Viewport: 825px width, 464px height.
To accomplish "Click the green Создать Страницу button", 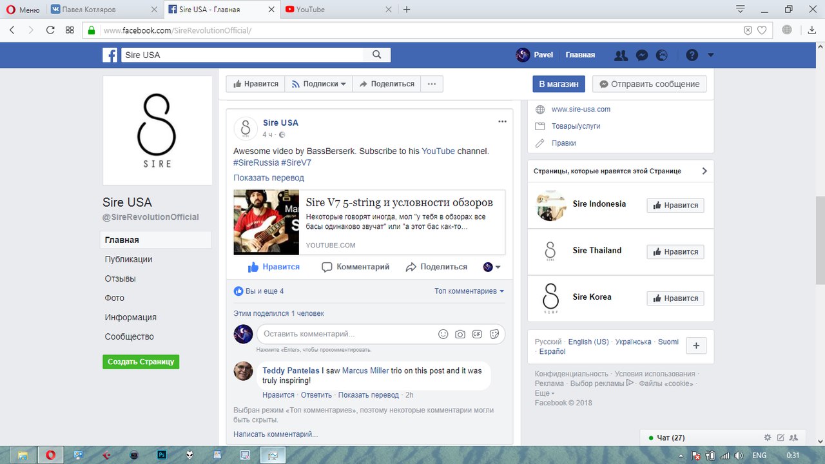I will (x=141, y=362).
